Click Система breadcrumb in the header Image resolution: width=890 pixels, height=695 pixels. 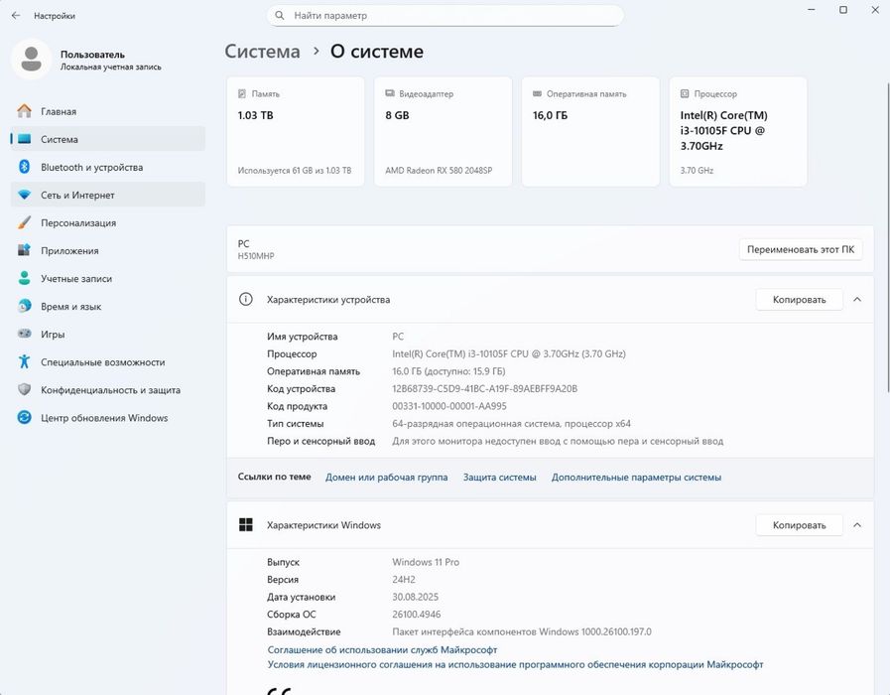(262, 51)
